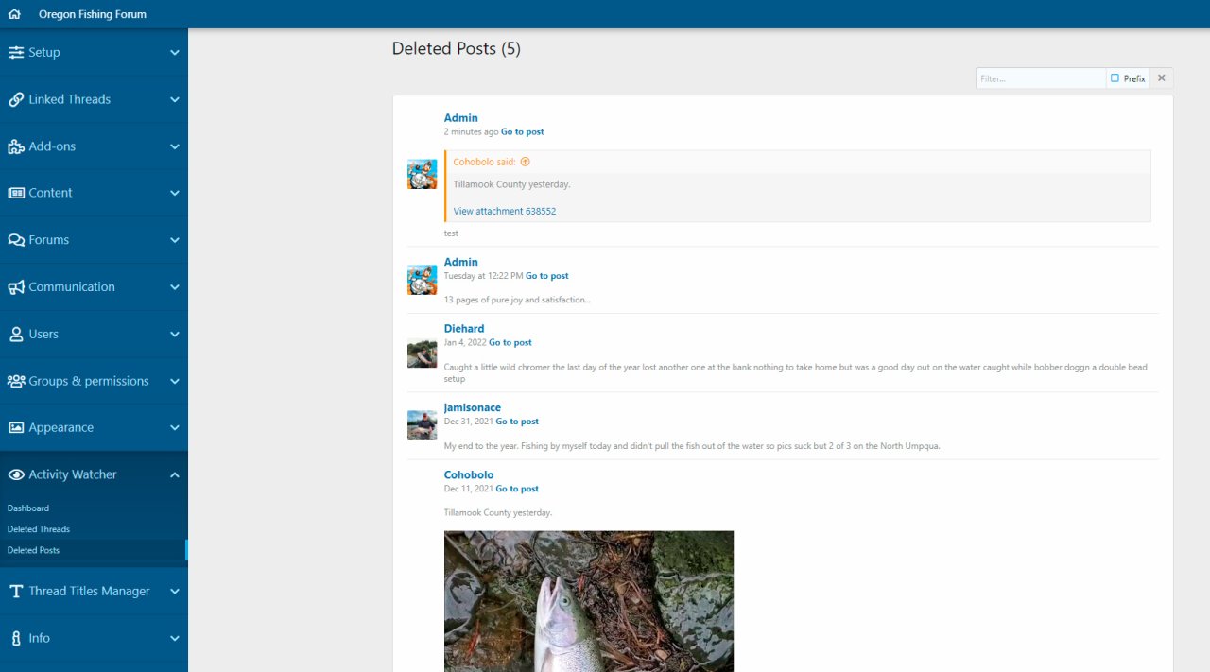This screenshot has width=1210, height=672.
Task: Click the Communication megaphone icon
Action: click(16, 287)
